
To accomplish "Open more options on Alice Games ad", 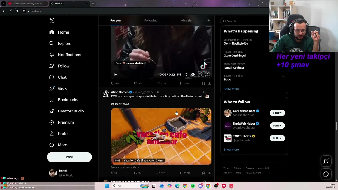I will coord(209,92).
